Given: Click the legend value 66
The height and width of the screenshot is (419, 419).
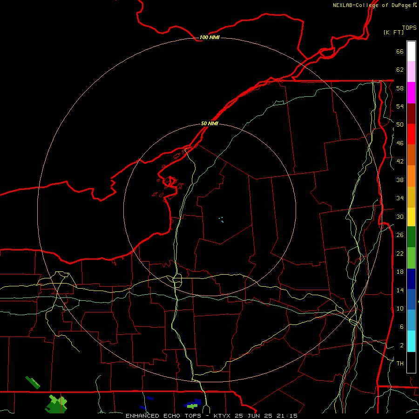Looking at the screenshot, I should (400, 52).
